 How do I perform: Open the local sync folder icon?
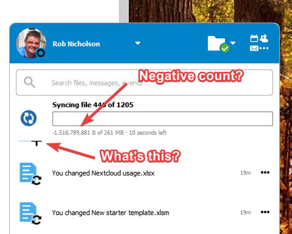(218, 44)
